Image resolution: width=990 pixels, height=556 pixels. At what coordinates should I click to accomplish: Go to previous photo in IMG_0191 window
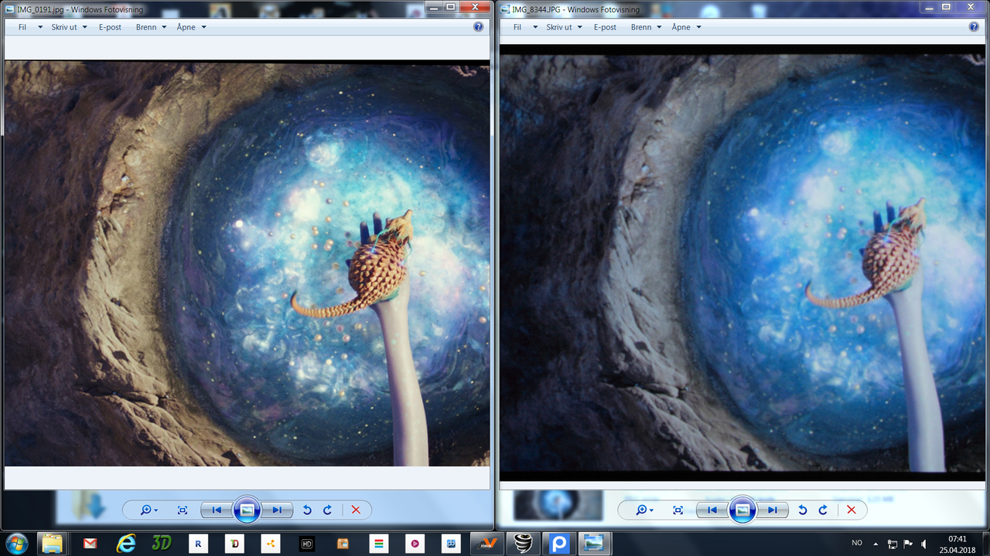pyautogui.click(x=217, y=510)
